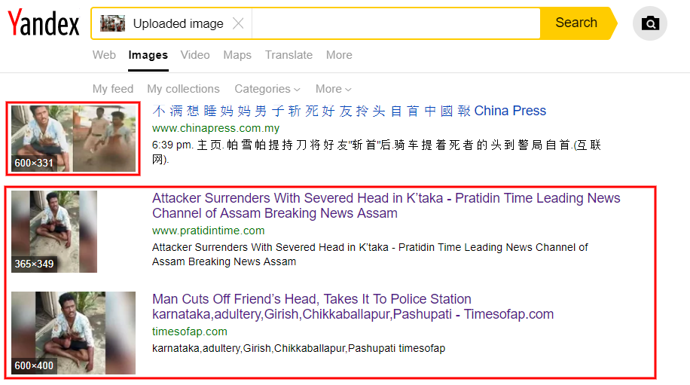Viewport: 690px width, 385px height.
Task: Select the Images tab
Action: (x=148, y=55)
